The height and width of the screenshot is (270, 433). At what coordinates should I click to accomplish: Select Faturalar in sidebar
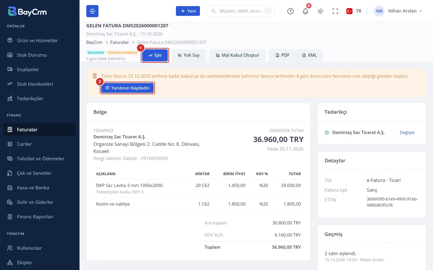[40, 130]
